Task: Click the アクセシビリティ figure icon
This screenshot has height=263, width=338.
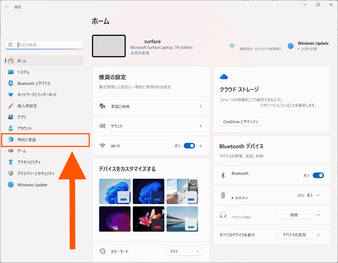Action: pos(11,162)
